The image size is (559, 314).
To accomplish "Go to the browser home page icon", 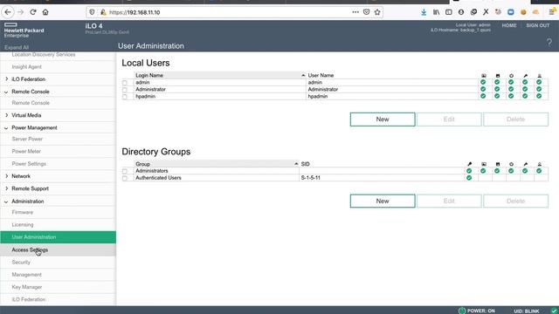I will (45, 12).
